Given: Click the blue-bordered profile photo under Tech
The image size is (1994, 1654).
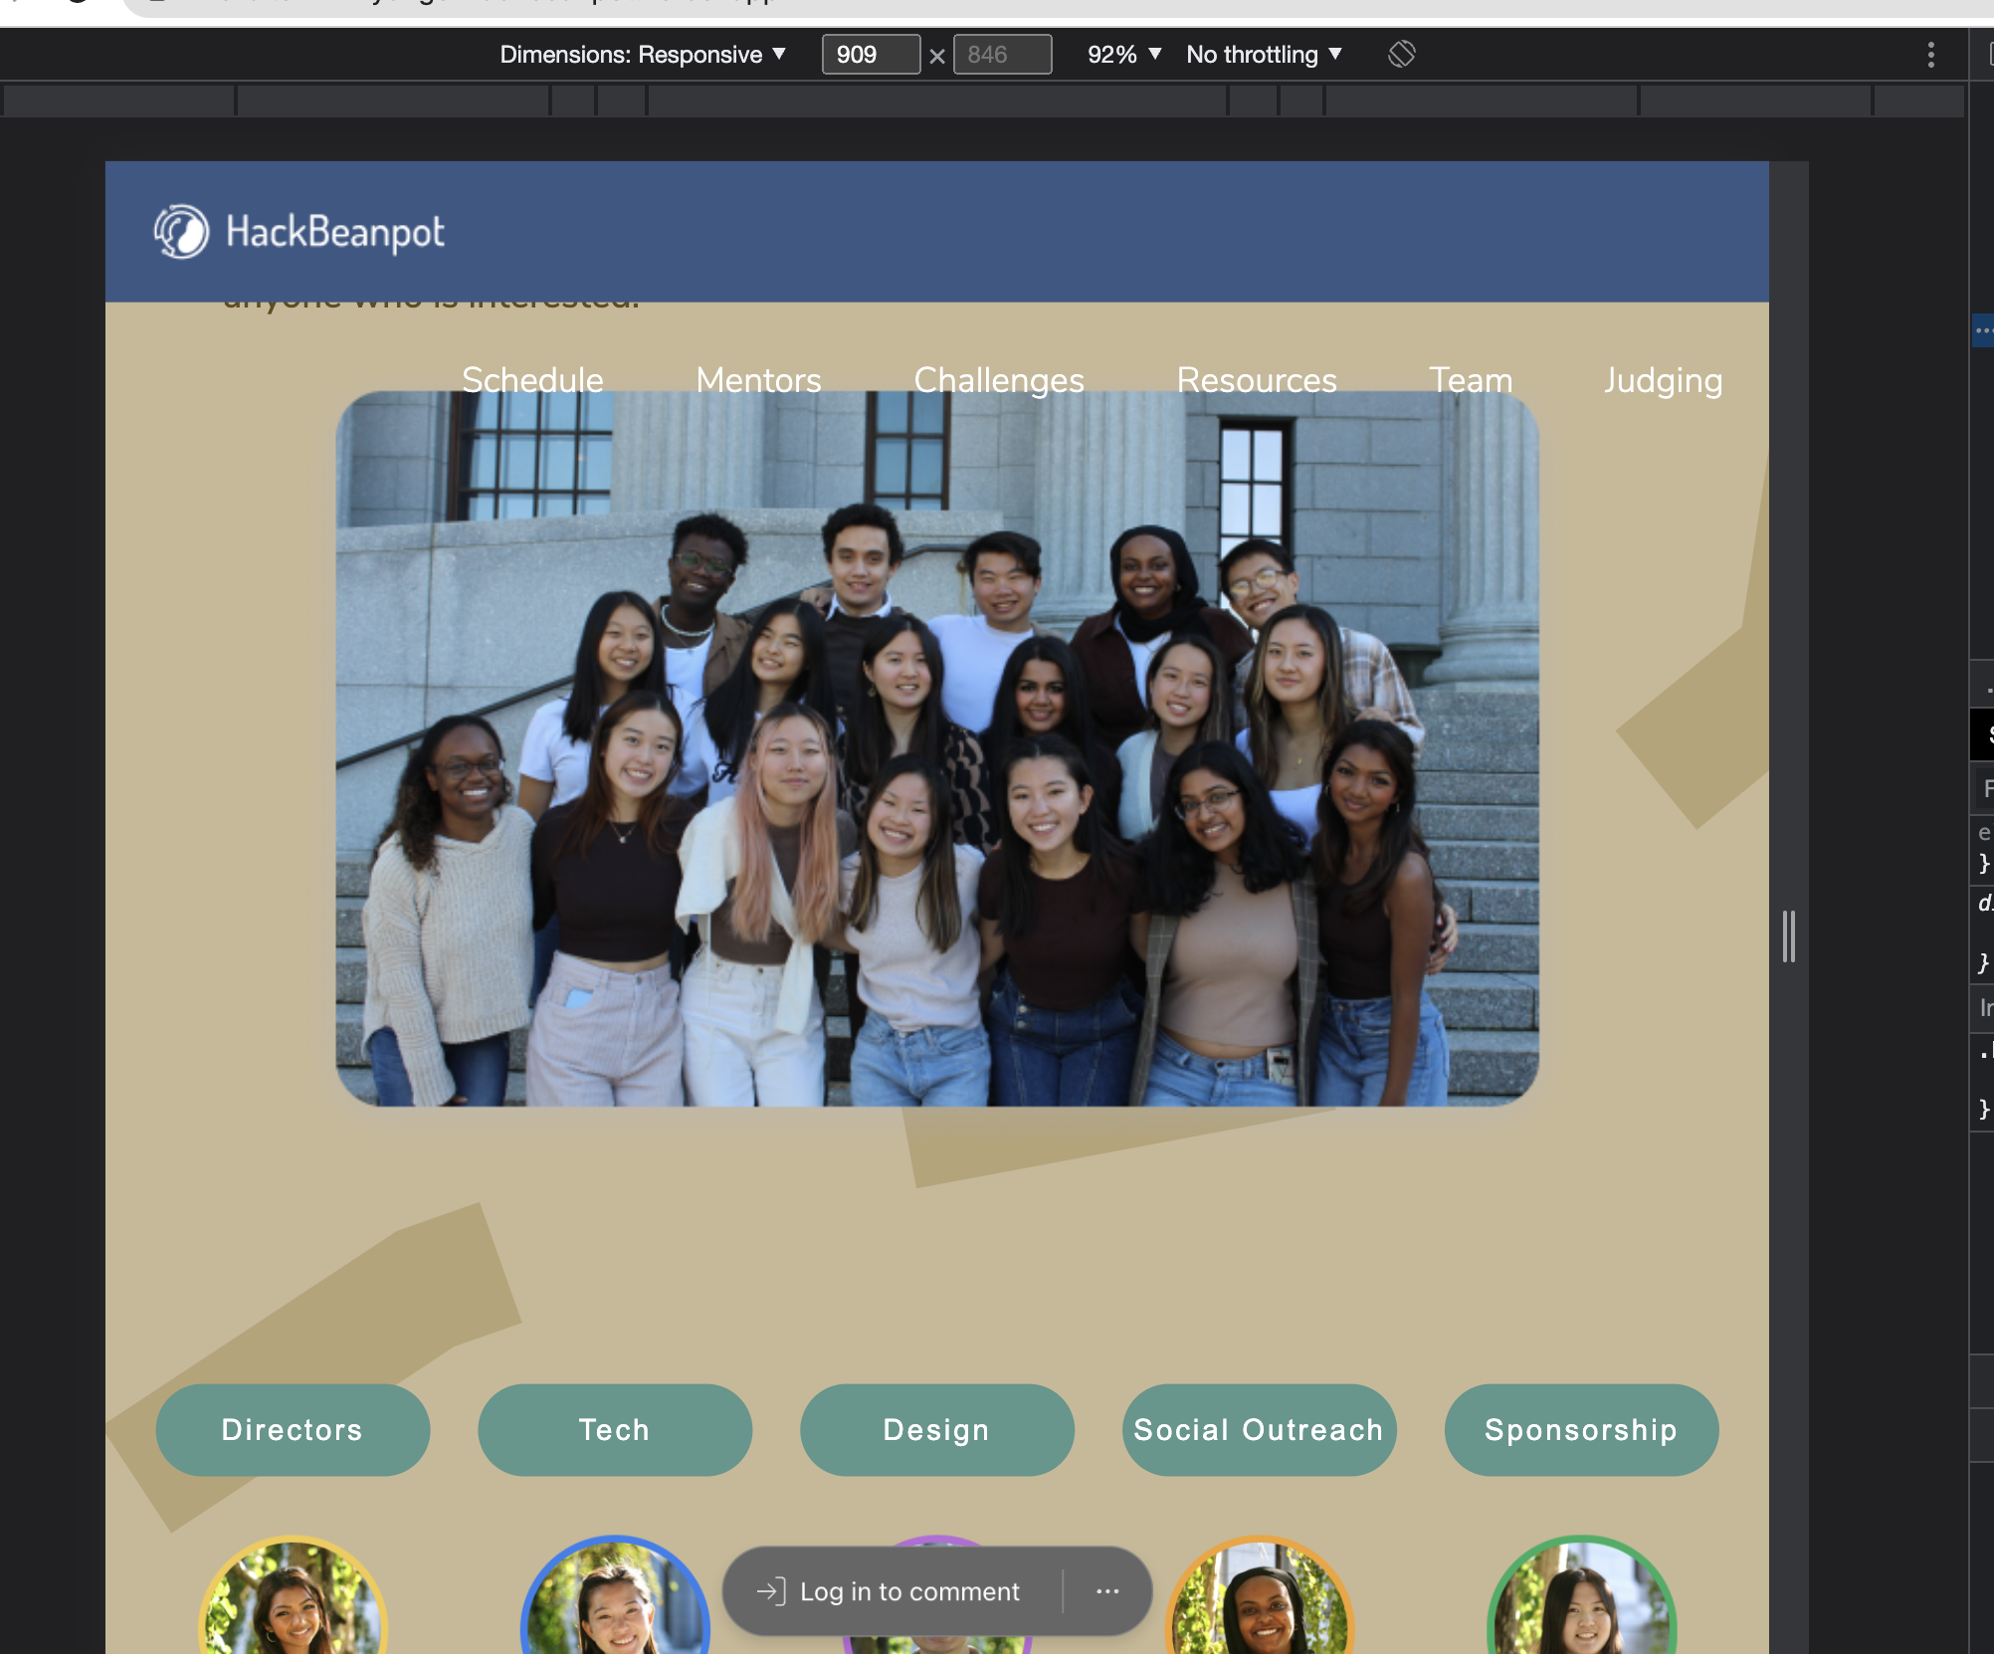Looking at the screenshot, I should click(x=615, y=1595).
